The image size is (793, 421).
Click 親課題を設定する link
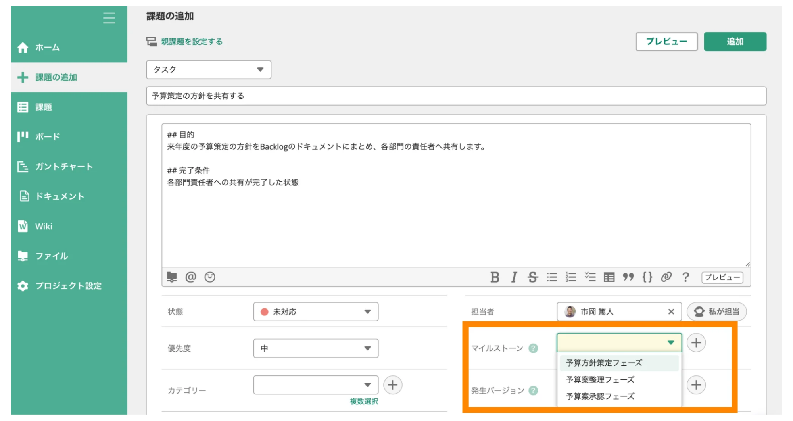click(192, 42)
